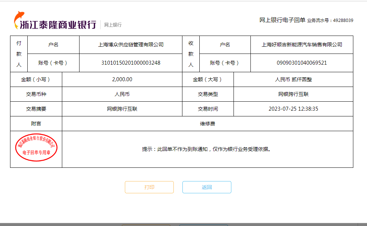Click the serial number 49288039
The height and width of the screenshot is (226, 367).
343,20
